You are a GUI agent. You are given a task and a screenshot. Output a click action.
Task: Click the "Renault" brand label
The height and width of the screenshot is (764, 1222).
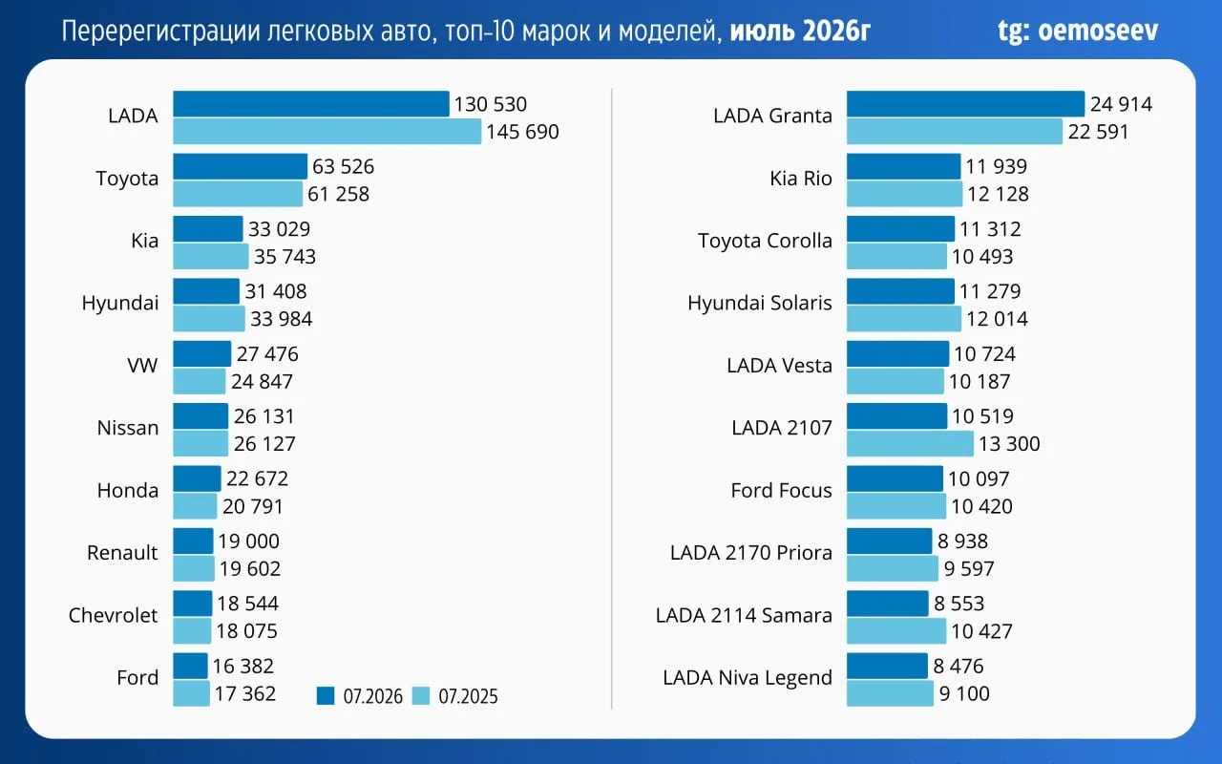pos(122,553)
